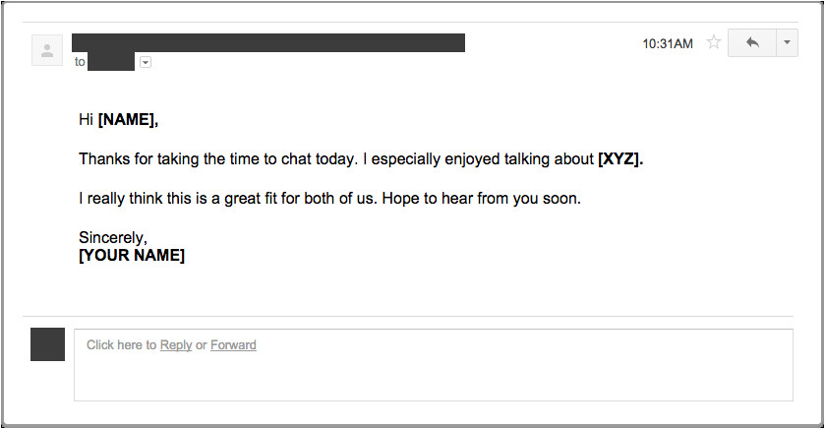The width and height of the screenshot is (825, 429).
Task: Click the reply arrow button
Action: tap(752, 43)
